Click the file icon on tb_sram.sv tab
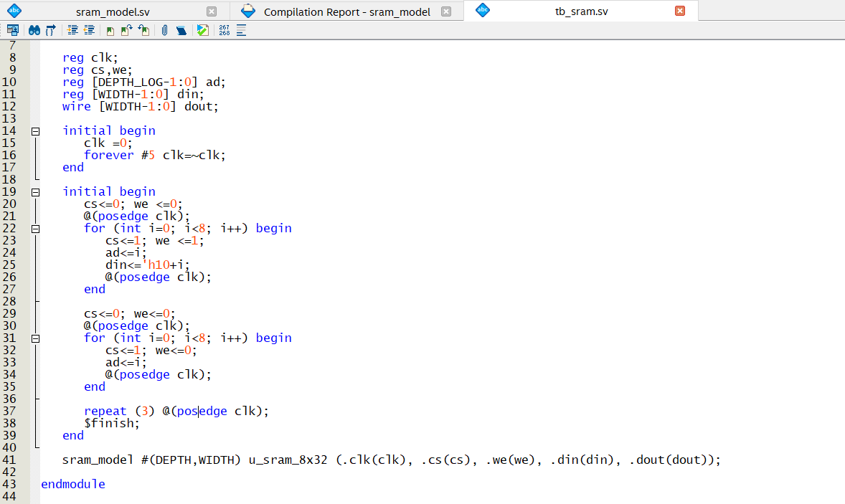This screenshot has width=845, height=504. pyautogui.click(x=483, y=10)
